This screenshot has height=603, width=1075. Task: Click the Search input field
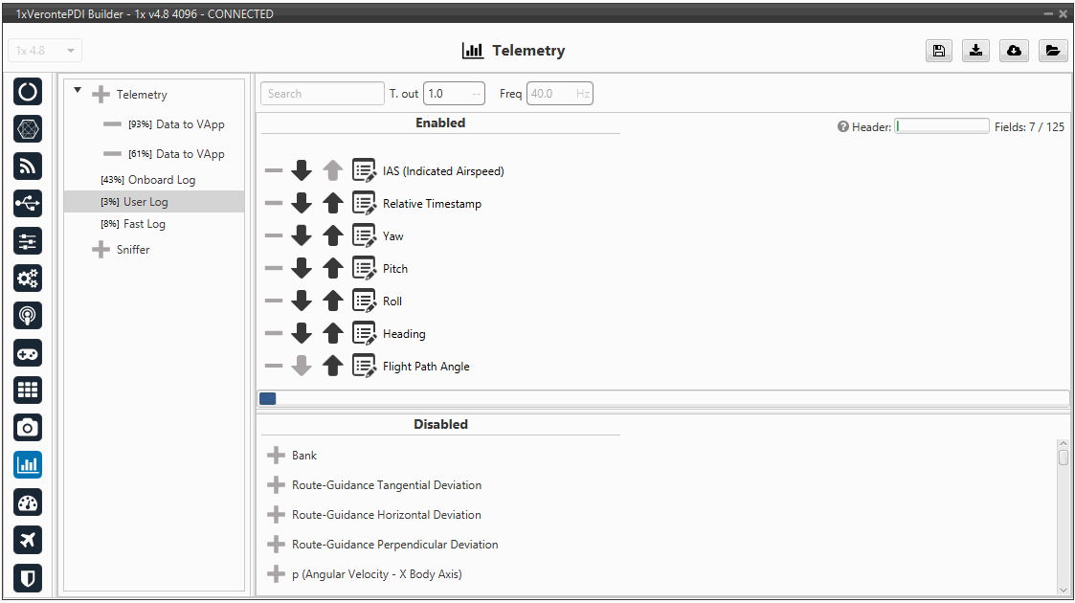click(322, 94)
